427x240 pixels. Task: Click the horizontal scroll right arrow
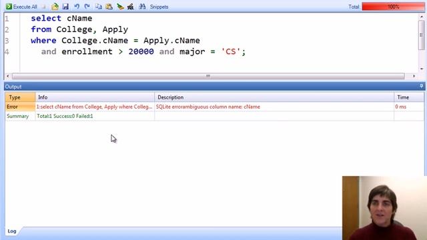414,76
